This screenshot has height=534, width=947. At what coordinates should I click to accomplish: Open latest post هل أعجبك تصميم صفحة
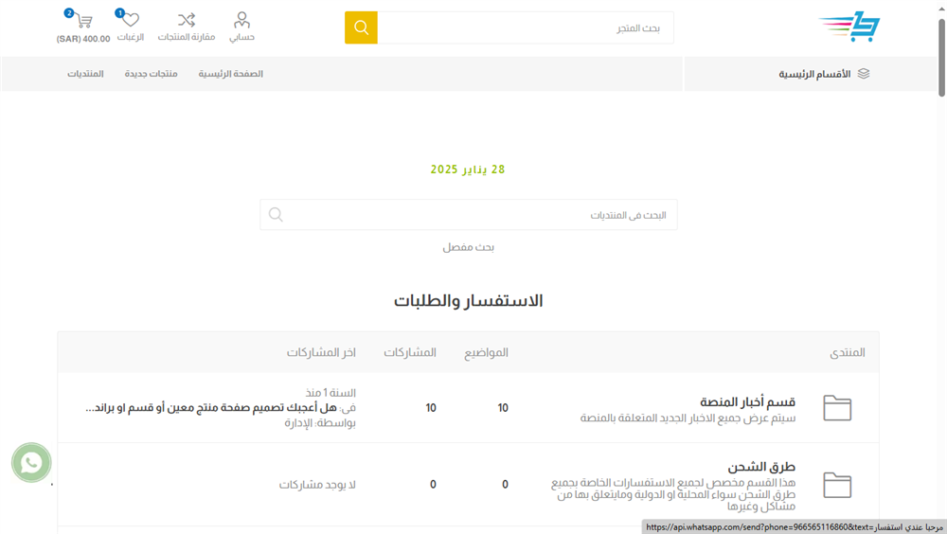222,408
